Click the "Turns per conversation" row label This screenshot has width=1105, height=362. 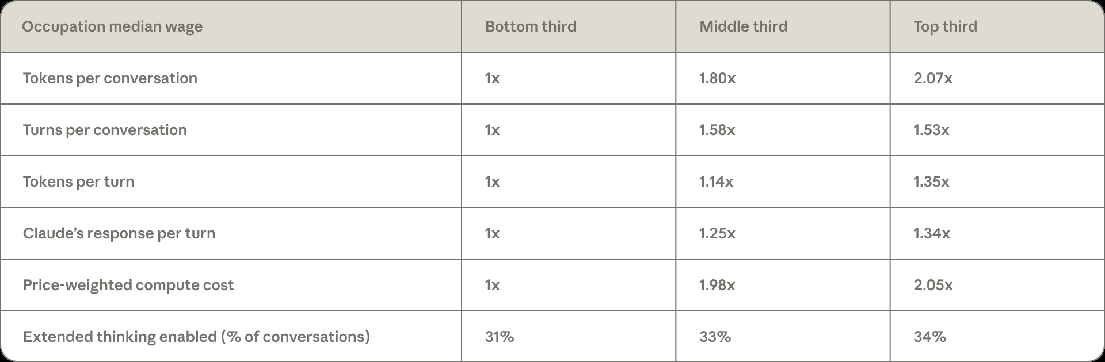coord(105,130)
